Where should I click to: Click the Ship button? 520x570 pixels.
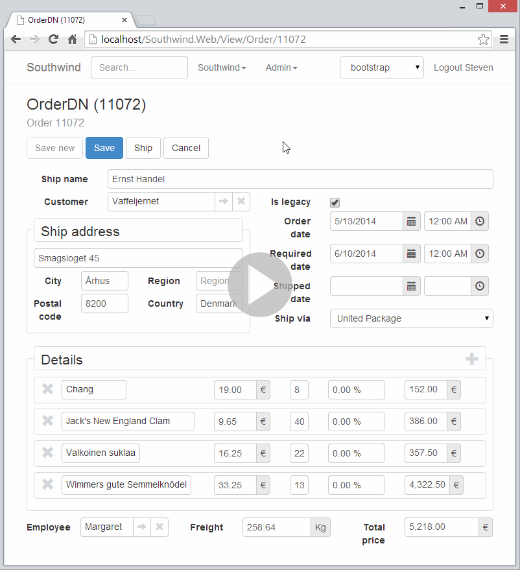pos(143,148)
